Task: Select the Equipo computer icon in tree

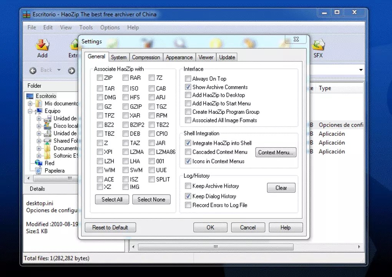Action: pos(39,111)
